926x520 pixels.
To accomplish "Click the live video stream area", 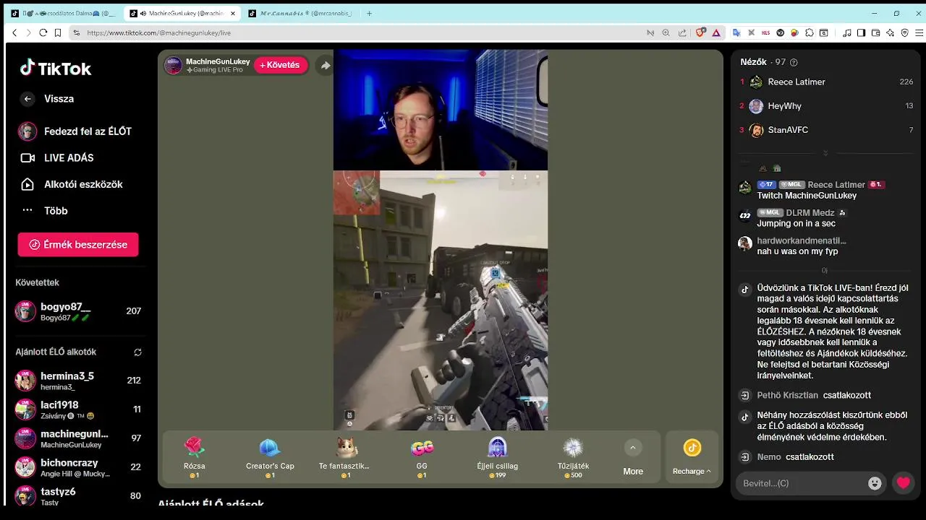I will click(x=440, y=240).
